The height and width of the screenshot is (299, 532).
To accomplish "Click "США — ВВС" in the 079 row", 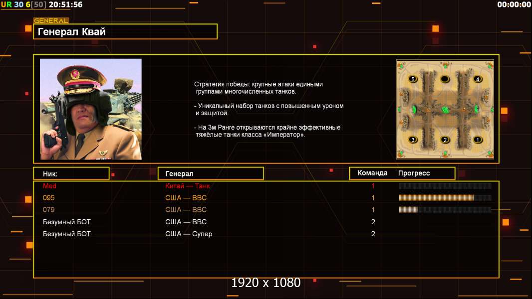I will 186,210.
